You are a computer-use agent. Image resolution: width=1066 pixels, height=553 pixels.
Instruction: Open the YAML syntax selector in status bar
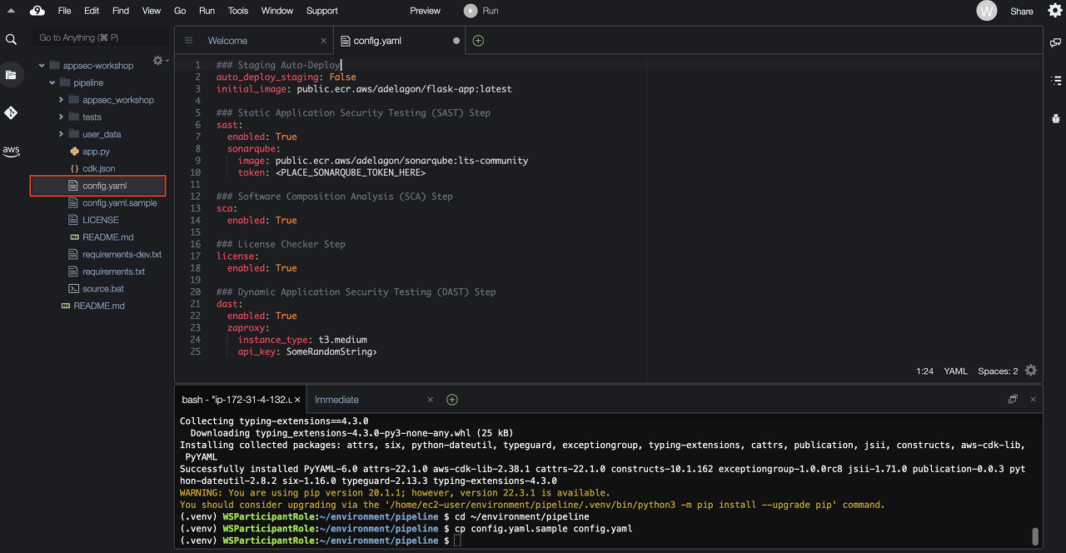coord(955,371)
